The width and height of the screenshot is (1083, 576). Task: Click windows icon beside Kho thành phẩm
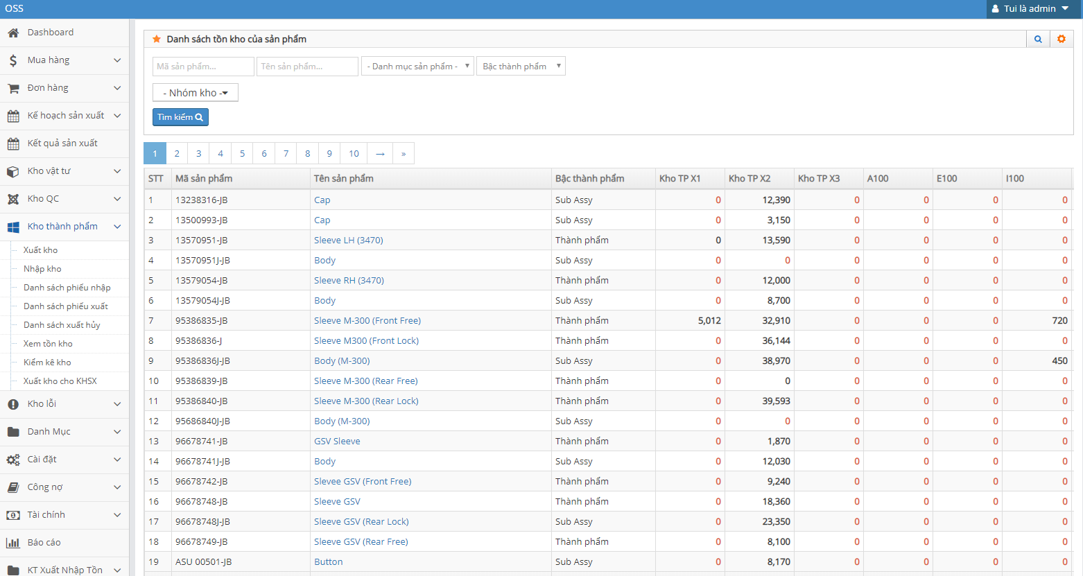tap(13, 227)
